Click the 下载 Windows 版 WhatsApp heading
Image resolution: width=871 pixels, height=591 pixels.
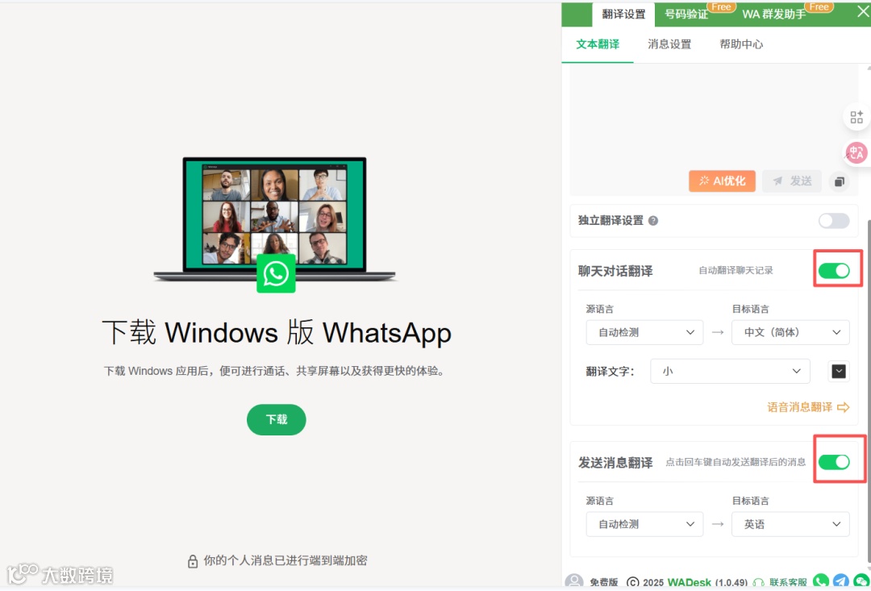[277, 333]
